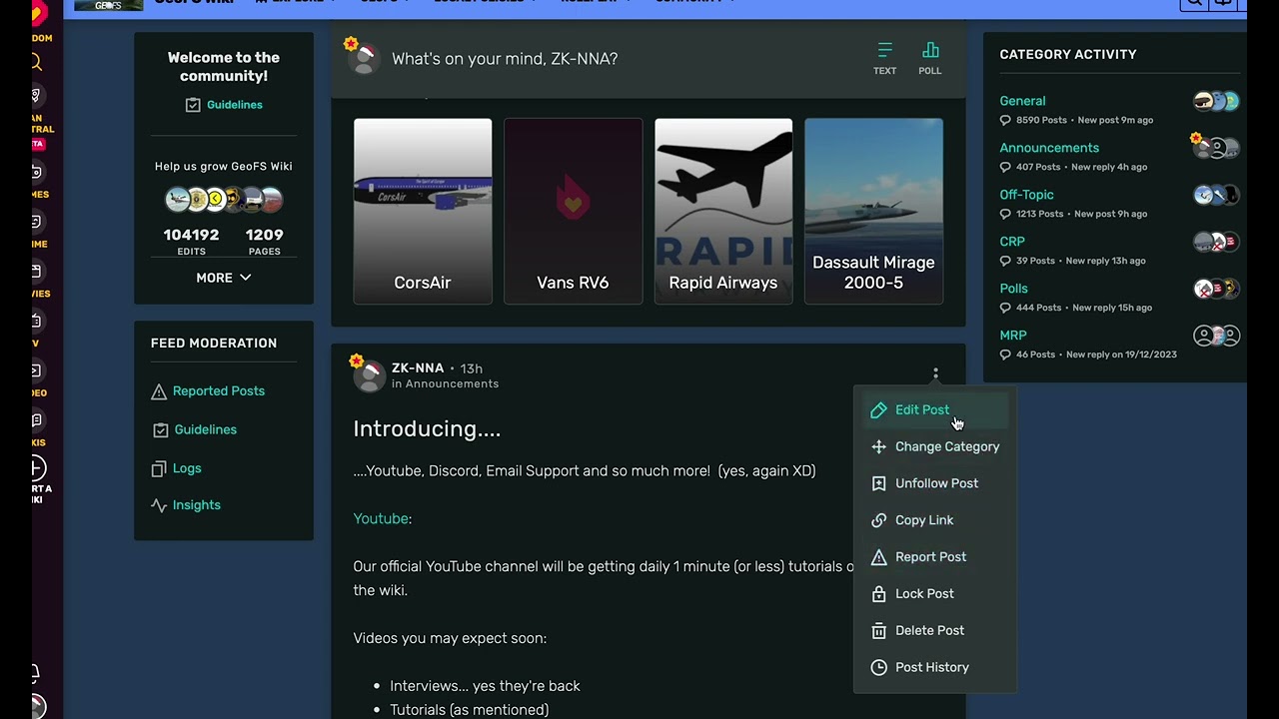Click the Report Post warning icon
This screenshot has width=1279, height=719.
point(878,557)
